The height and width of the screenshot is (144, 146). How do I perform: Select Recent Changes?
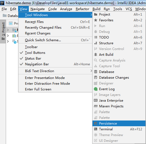point(55,33)
